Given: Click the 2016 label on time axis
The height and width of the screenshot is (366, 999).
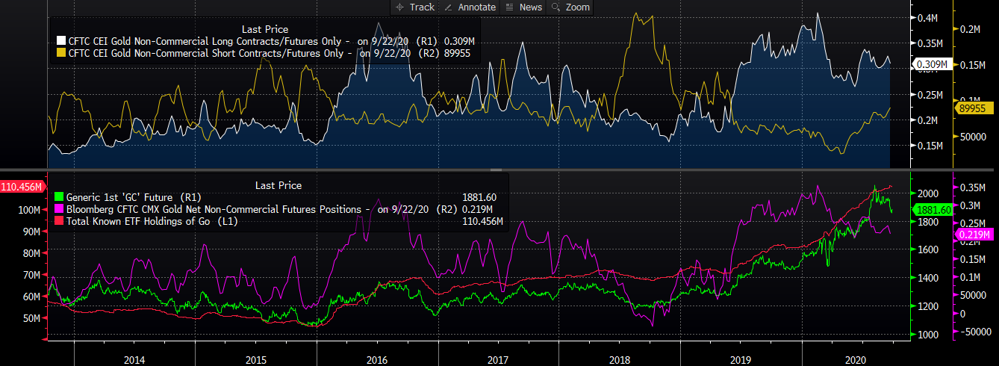Looking at the screenshot, I should pos(377,359).
